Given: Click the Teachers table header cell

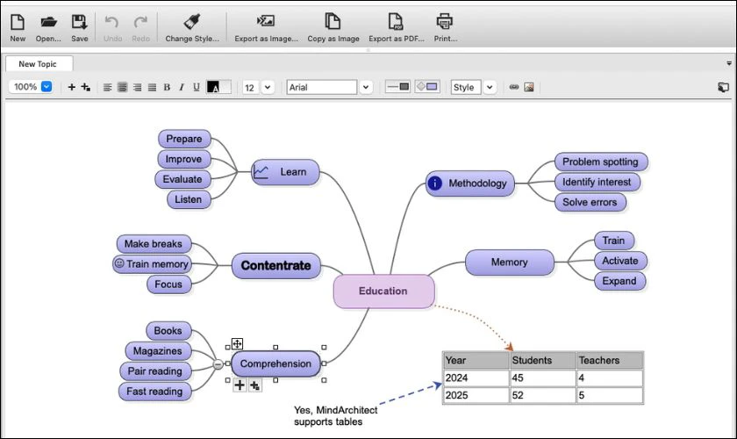Looking at the screenshot, I should [x=610, y=361].
